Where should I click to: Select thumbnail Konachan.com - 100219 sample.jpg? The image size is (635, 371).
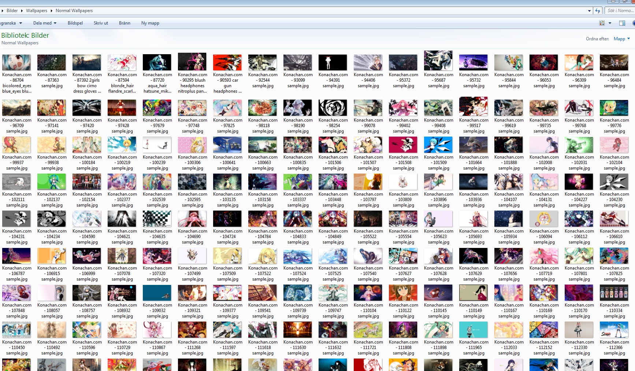pos(122,145)
